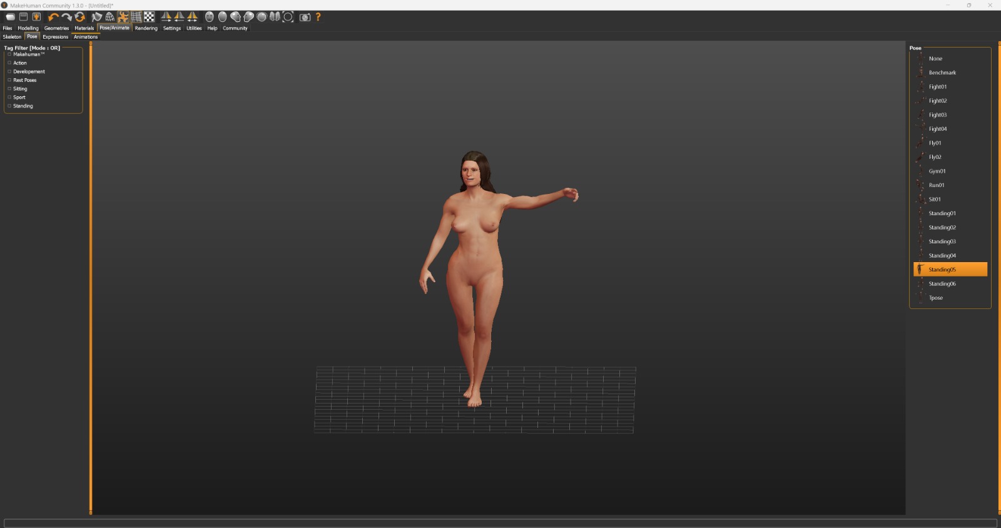This screenshot has width=1001, height=528.
Task: Toggle the checkerboard background icon
Action: tap(149, 17)
